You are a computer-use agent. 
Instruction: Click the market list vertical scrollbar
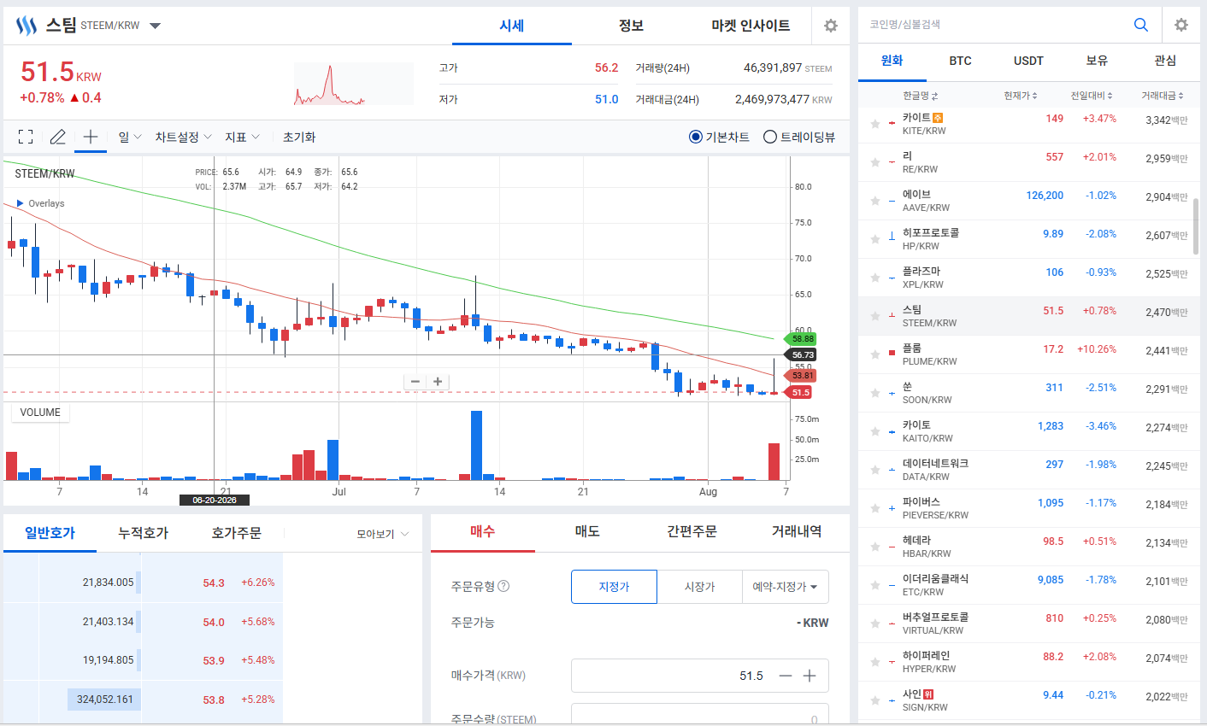(1196, 226)
